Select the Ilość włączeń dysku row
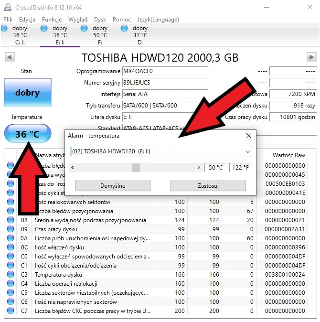 (x=156, y=247)
